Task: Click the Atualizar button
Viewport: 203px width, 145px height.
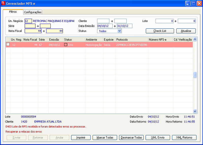Action: pos(186,31)
